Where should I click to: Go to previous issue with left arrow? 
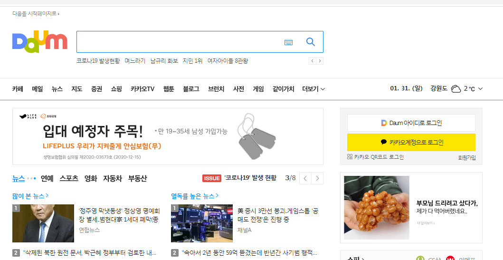[x=305, y=178]
